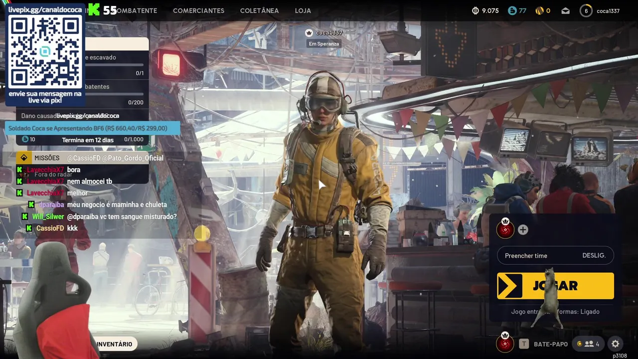Click the 'Em Speranza' status label
Viewport: 638px width, 359px height.
pos(324,44)
